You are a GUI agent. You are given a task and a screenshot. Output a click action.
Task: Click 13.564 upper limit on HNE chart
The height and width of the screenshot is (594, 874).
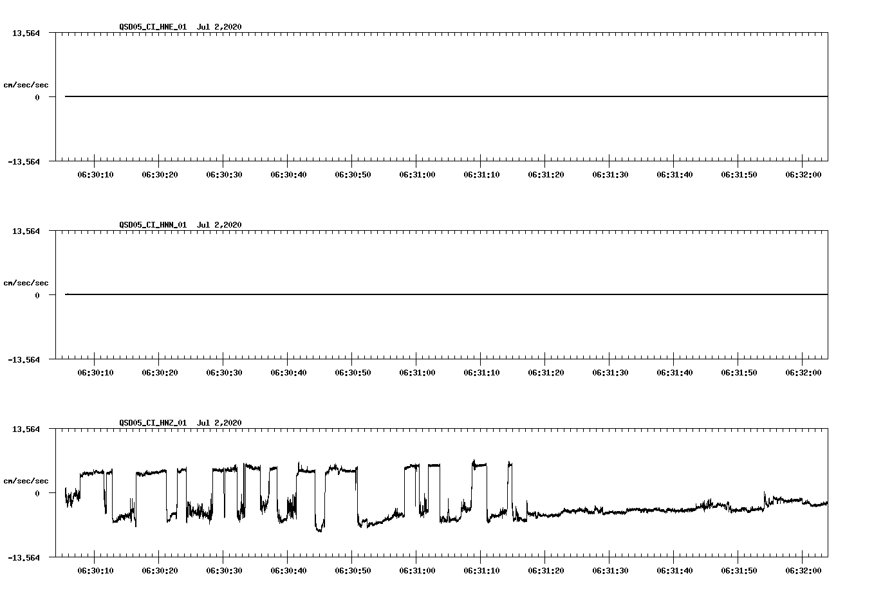pos(26,33)
